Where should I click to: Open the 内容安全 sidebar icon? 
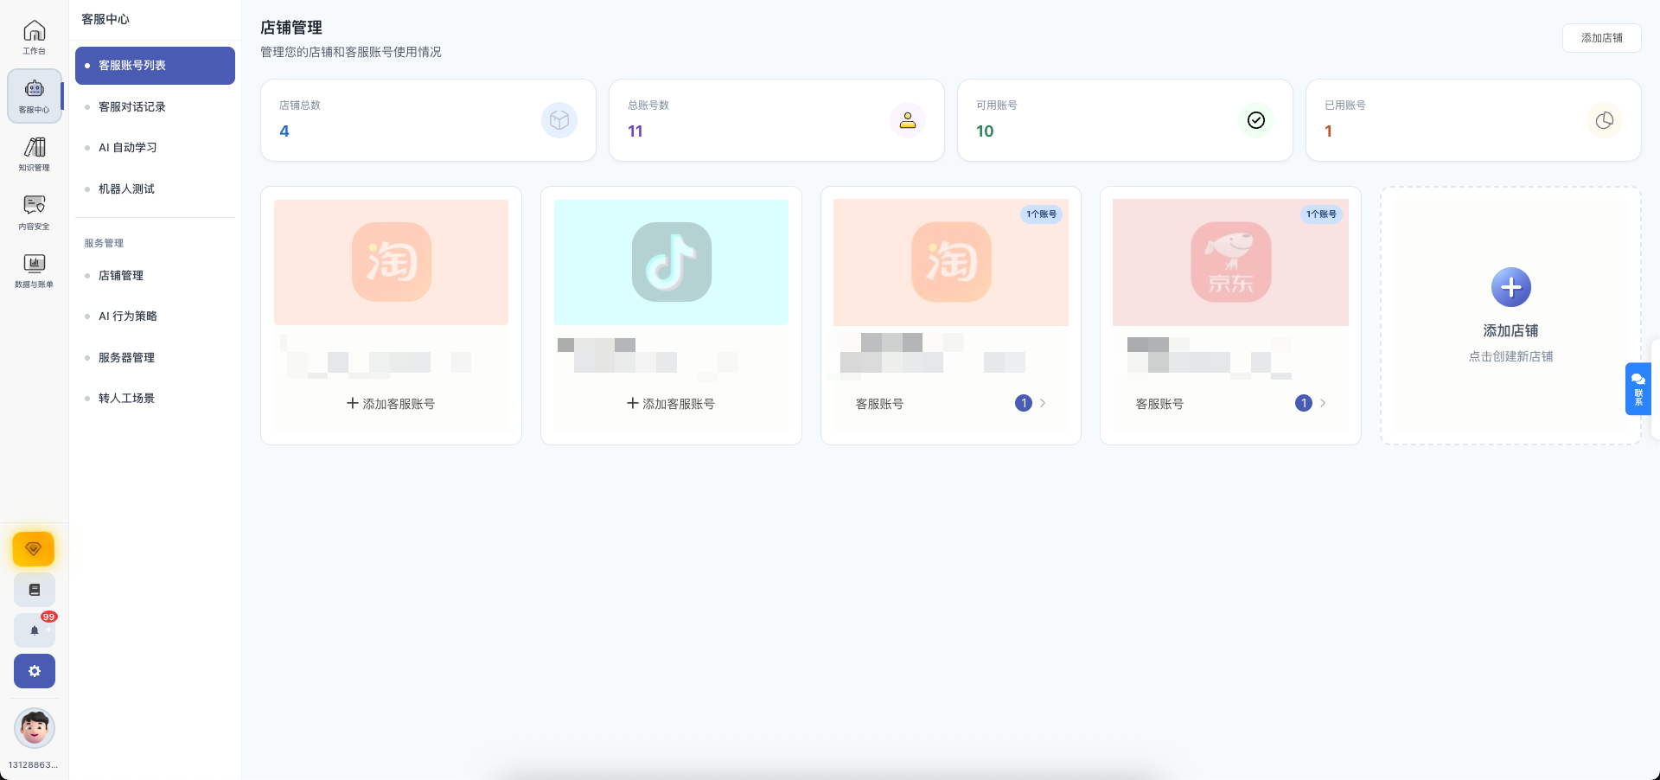click(34, 212)
